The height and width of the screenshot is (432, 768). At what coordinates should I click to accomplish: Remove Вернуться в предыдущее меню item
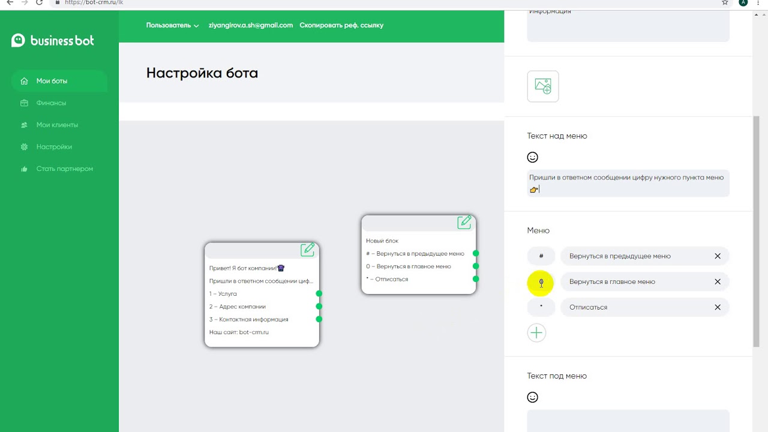(x=718, y=256)
